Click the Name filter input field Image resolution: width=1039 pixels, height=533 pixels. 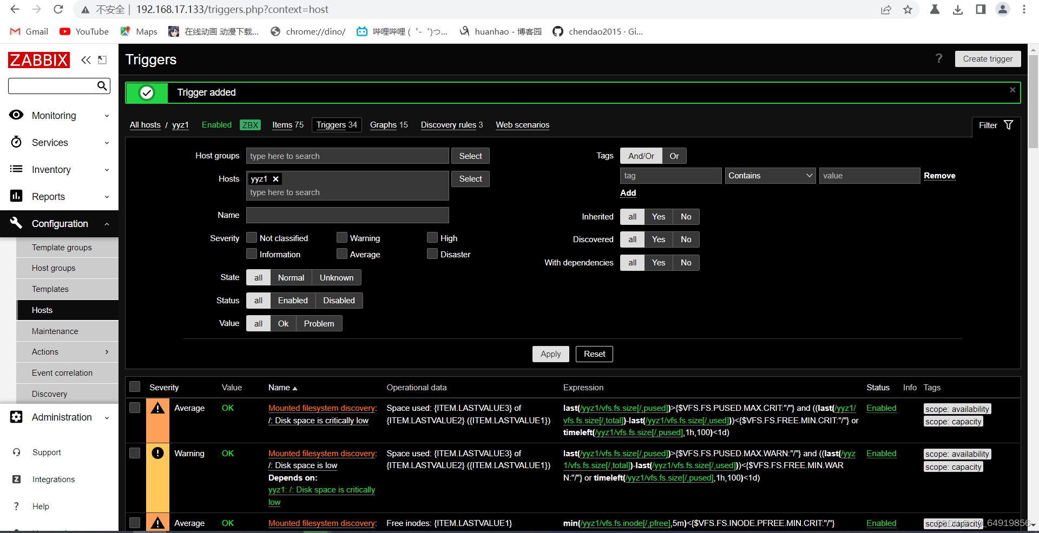coord(347,215)
